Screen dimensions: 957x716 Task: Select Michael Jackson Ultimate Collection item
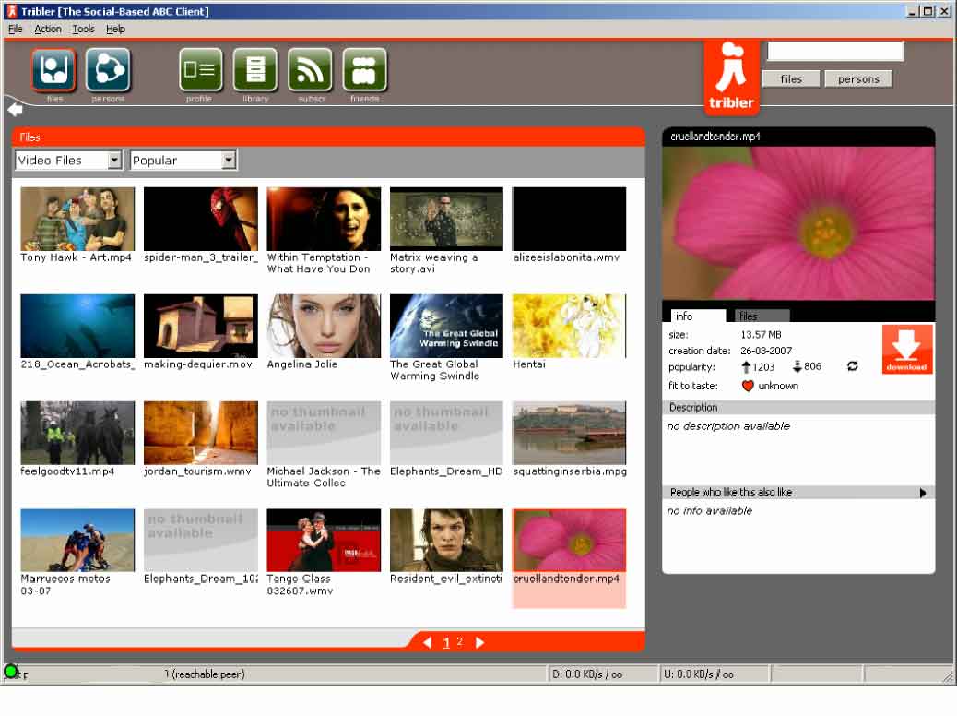(324, 433)
